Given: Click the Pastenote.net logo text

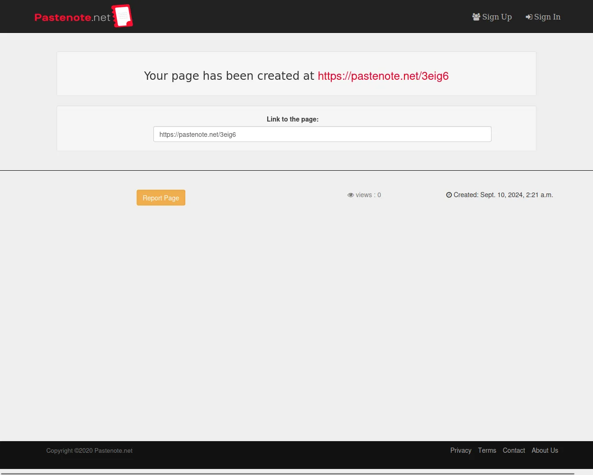Looking at the screenshot, I should coord(72,18).
